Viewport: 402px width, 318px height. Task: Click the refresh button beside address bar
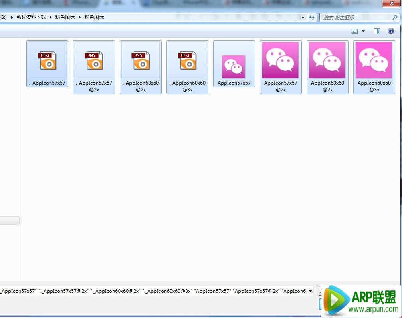pyautogui.click(x=312, y=18)
